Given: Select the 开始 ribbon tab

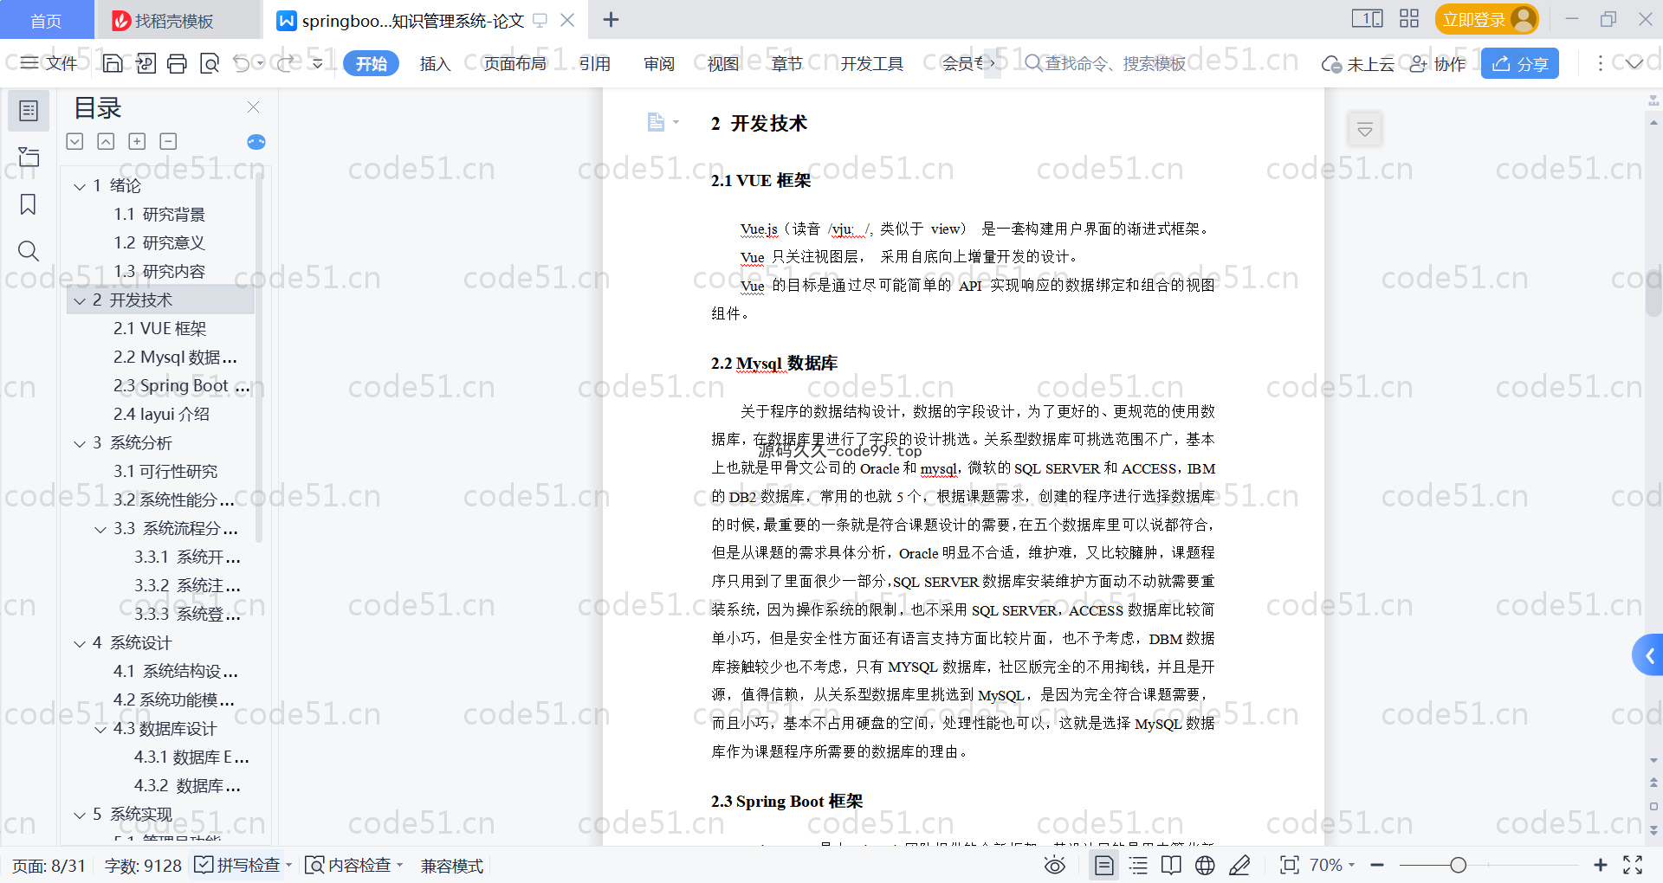Looking at the screenshot, I should click(371, 63).
